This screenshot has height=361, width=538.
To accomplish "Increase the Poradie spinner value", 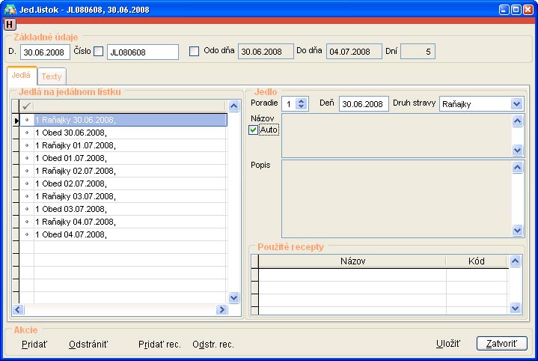I will 302,101.
